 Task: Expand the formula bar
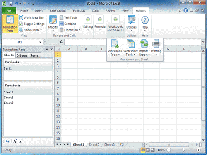203,42
